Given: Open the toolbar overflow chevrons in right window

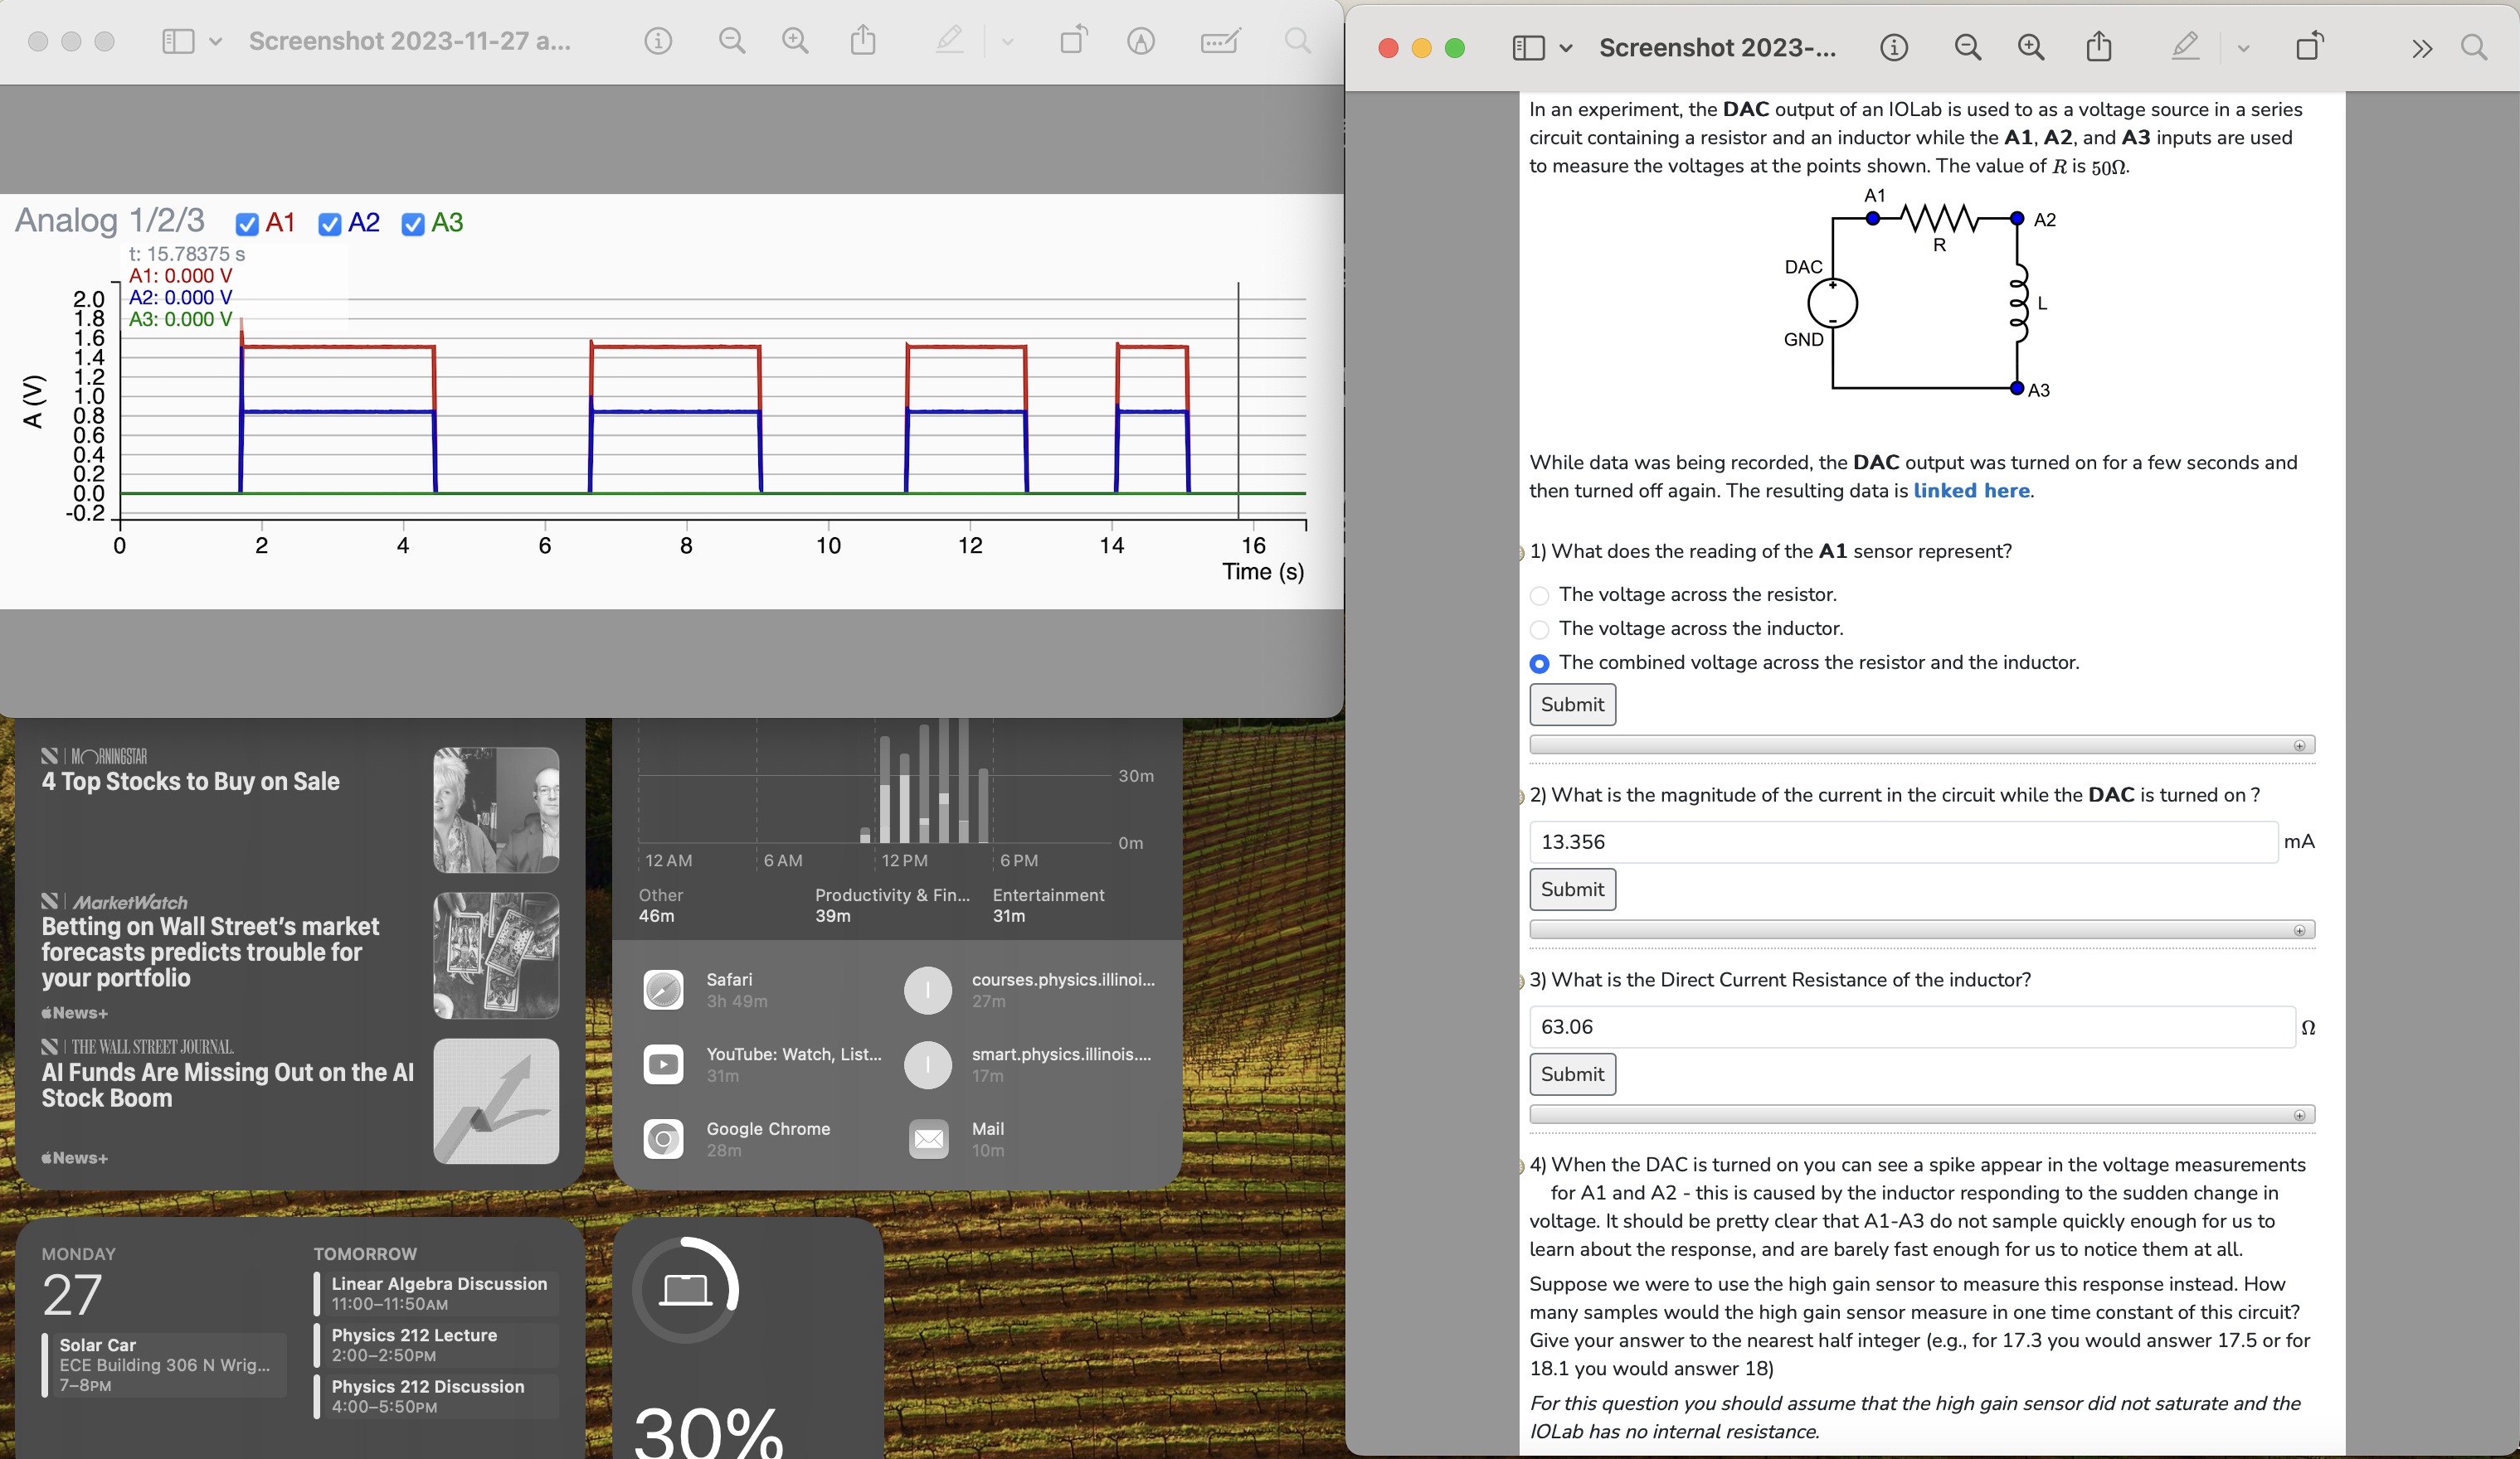Looking at the screenshot, I should point(2421,47).
